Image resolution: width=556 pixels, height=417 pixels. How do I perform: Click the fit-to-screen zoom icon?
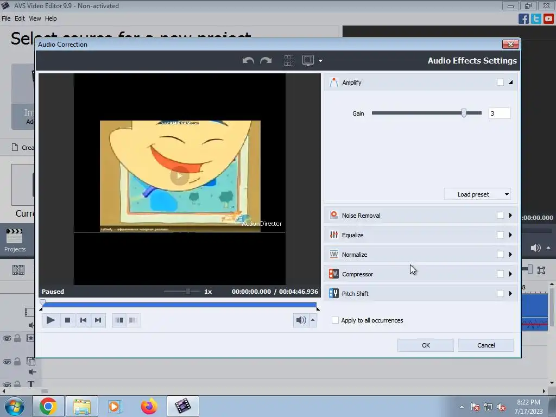tap(541, 270)
